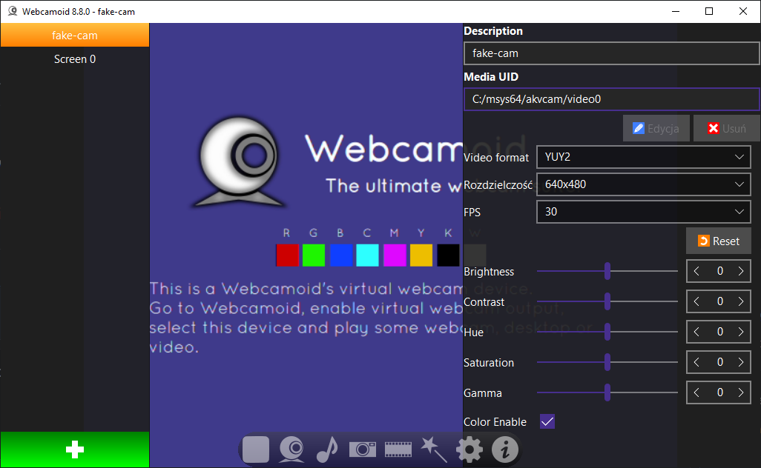Select the fake-cam device in the sidebar
Viewport: 761px width, 468px height.
coord(74,35)
